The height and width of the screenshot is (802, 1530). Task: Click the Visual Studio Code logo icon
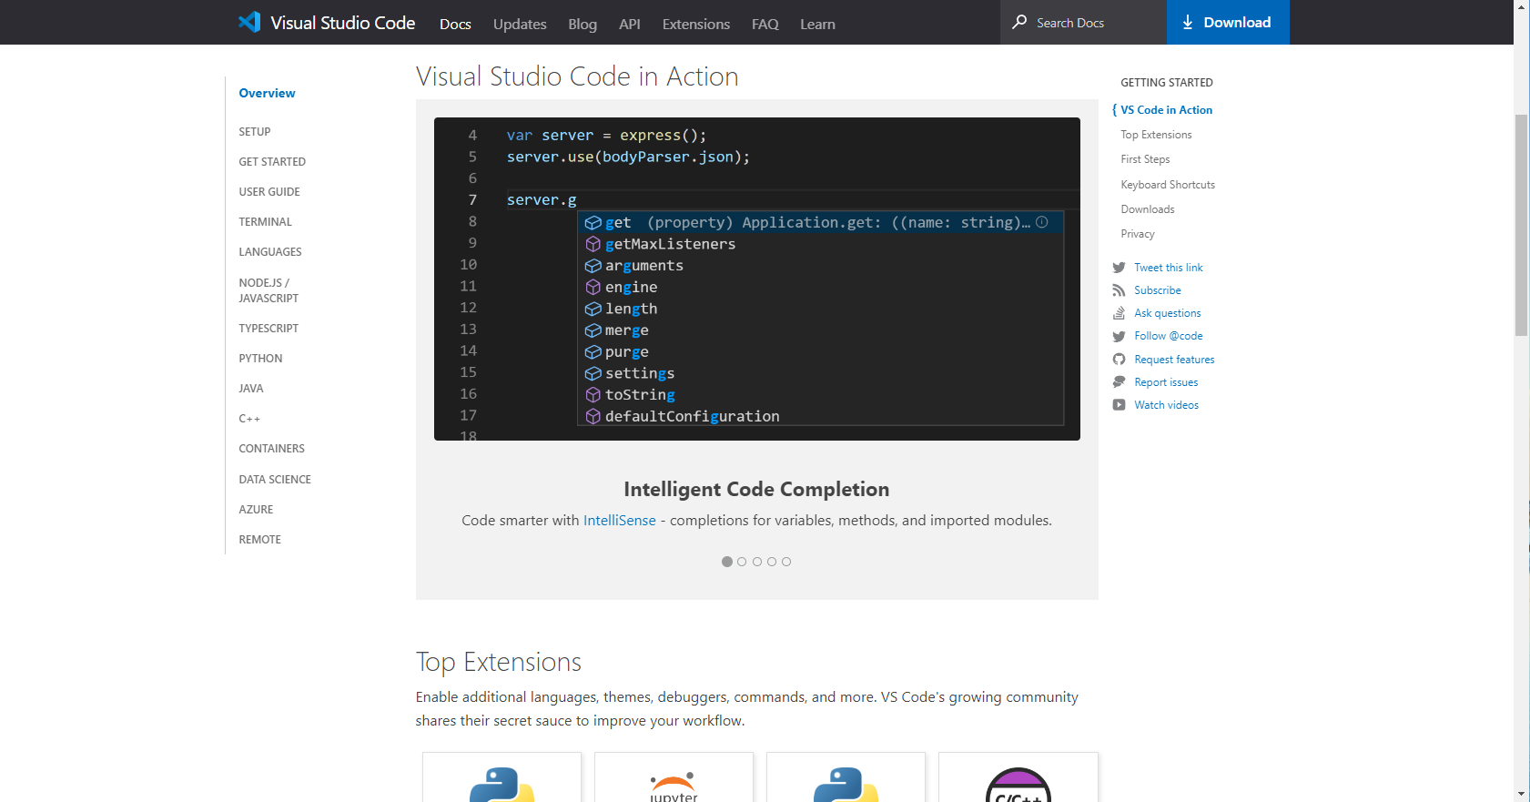click(x=249, y=22)
